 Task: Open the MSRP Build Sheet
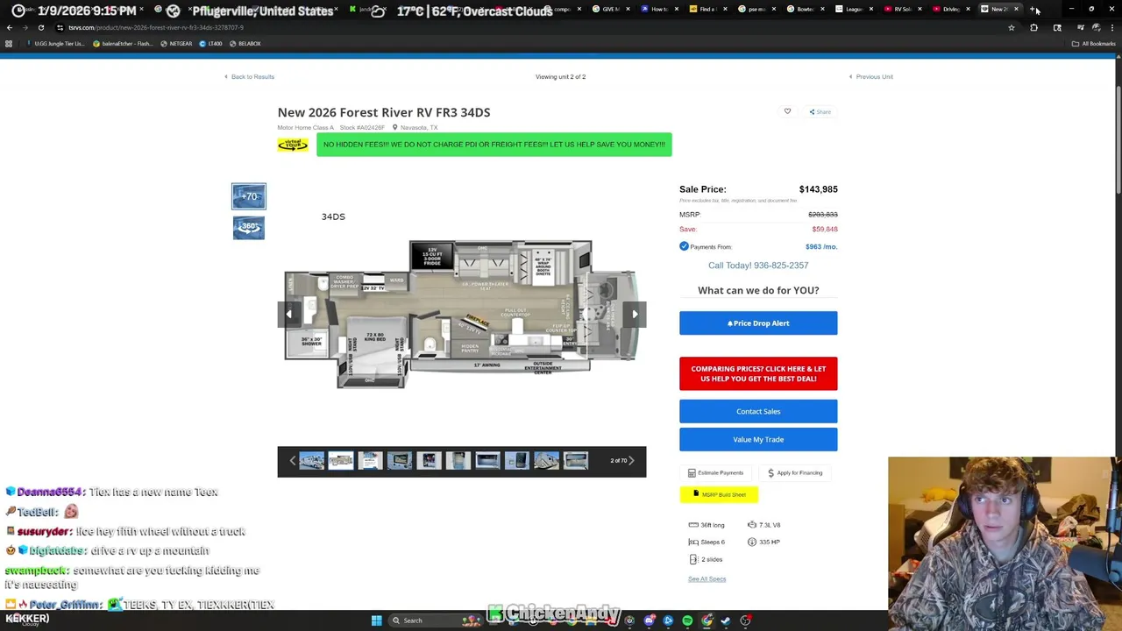tap(719, 495)
